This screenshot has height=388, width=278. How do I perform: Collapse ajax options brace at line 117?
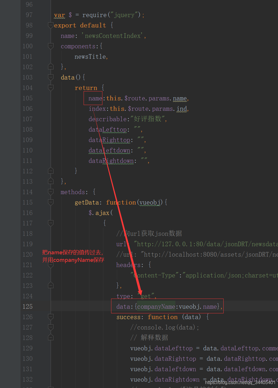pos(51,223)
